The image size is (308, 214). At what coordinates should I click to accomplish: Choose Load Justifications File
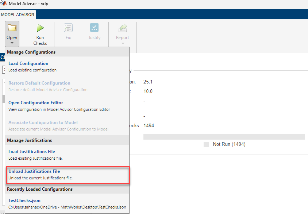coord(32,152)
